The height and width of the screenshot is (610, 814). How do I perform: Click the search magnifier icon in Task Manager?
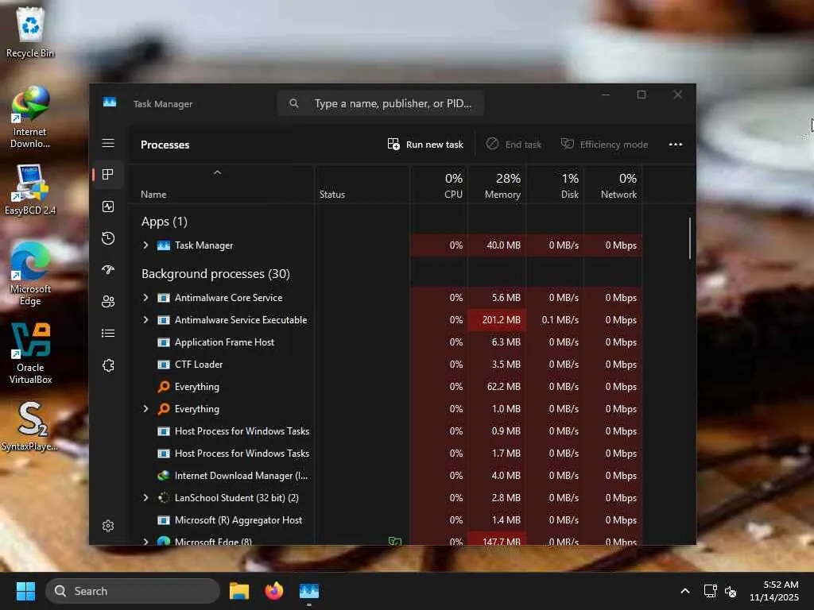294,103
